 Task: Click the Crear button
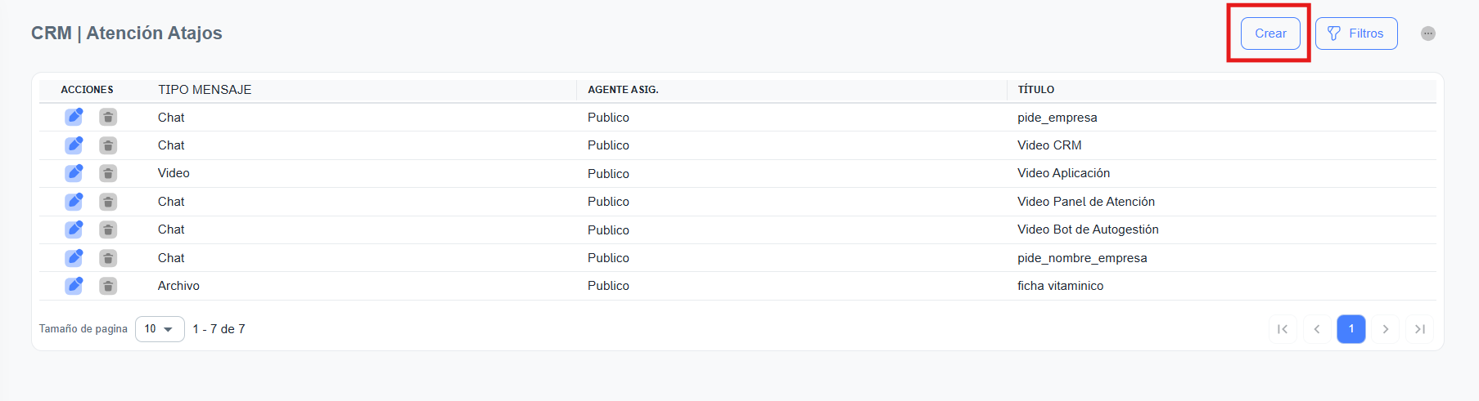coord(1269,33)
